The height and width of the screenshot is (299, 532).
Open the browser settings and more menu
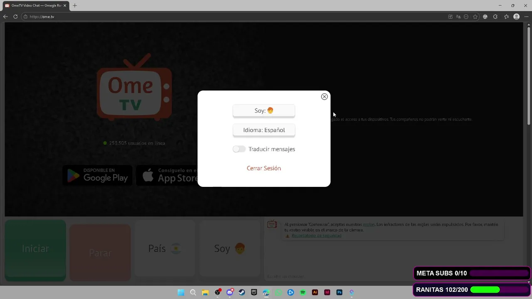(527, 17)
